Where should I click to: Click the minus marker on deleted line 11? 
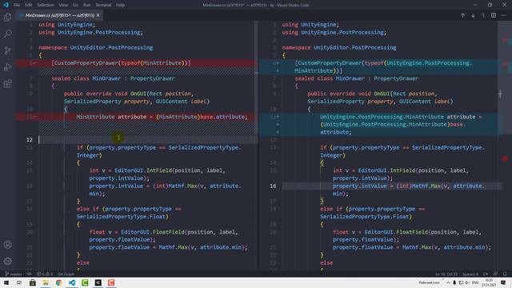coord(34,117)
